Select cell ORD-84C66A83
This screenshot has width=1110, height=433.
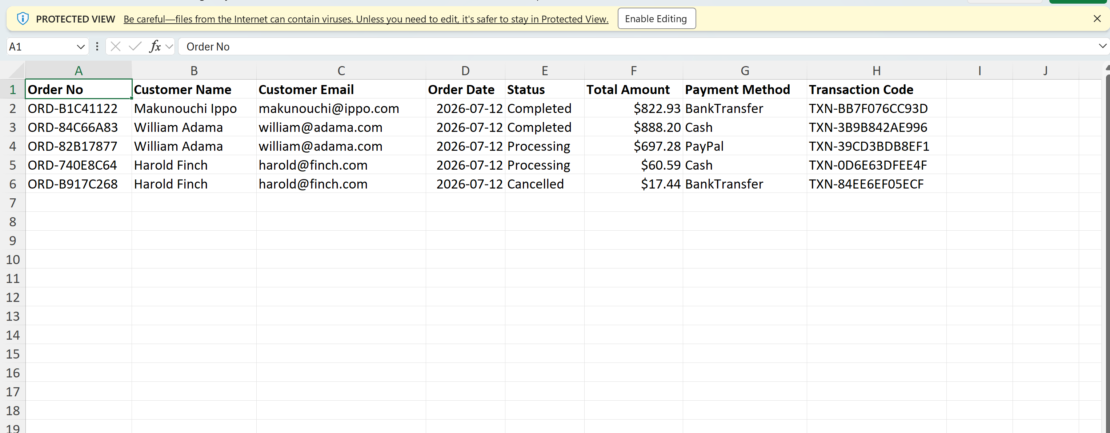79,127
